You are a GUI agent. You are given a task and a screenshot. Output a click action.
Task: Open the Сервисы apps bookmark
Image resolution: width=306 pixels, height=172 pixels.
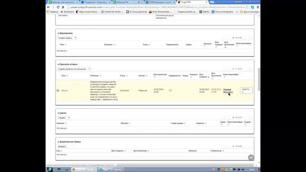tap(52, 11)
